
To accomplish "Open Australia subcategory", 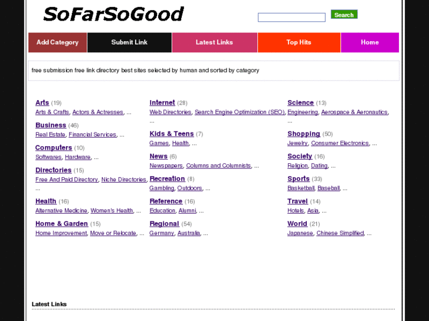I will pyautogui.click(x=189, y=233).
